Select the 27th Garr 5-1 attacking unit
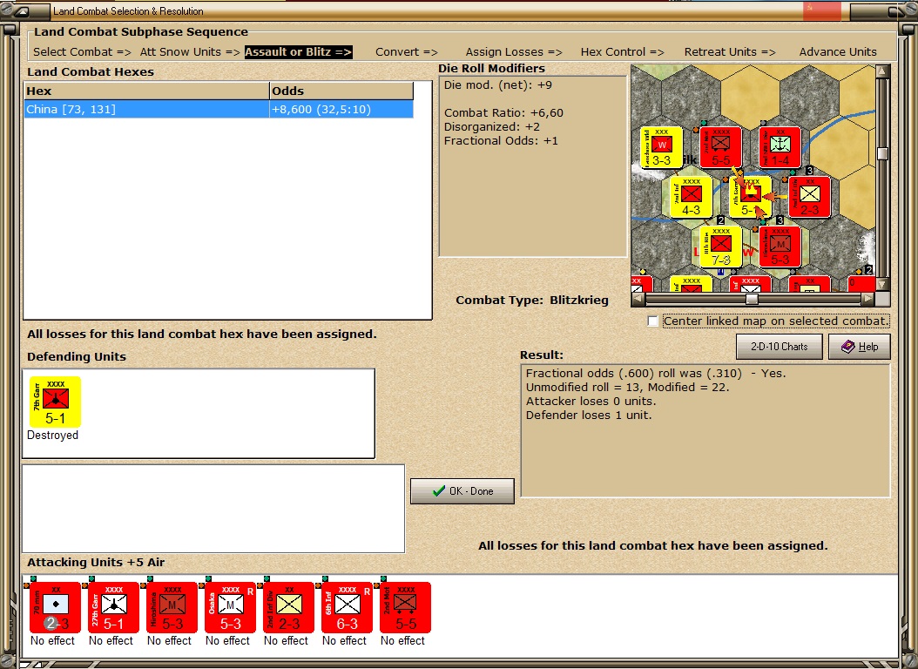This screenshot has width=918, height=669. point(113,607)
